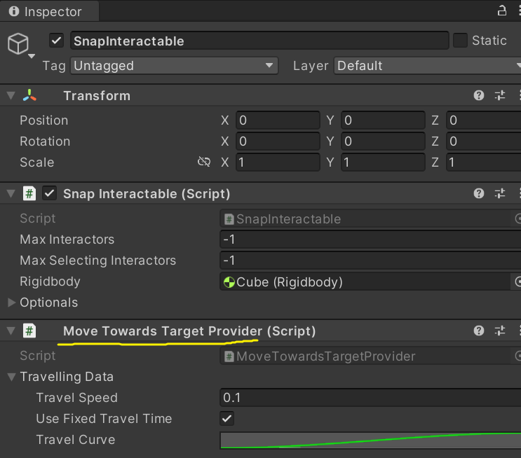The image size is (521, 458).
Task: Collapse the Snap Interactable script foldout
Action: (x=11, y=194)
